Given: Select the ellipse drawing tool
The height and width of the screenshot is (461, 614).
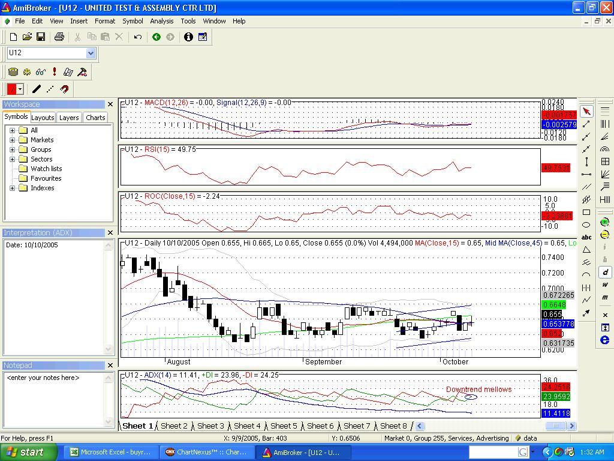Looking at the screenshot, I should (x=586, y=224).
